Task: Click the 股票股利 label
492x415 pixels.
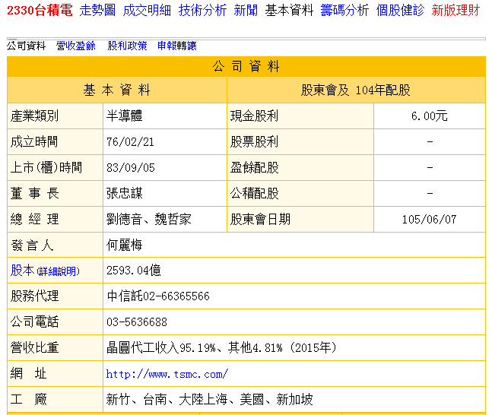Action: click(254, 142)
